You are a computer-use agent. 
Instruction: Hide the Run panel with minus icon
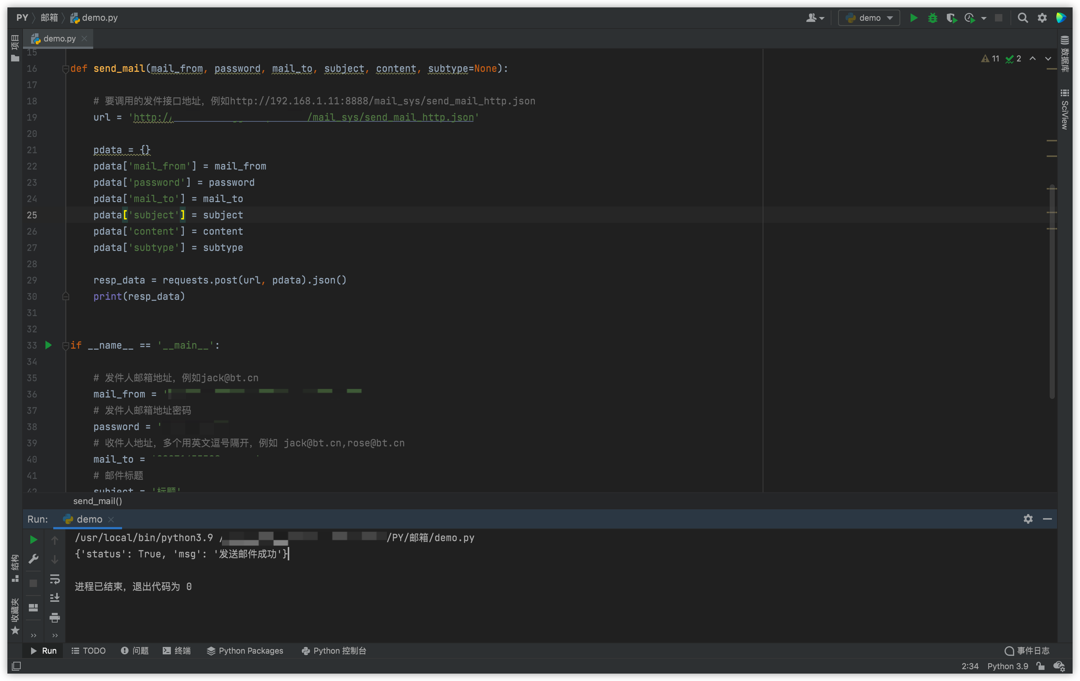pos(1048,519)
